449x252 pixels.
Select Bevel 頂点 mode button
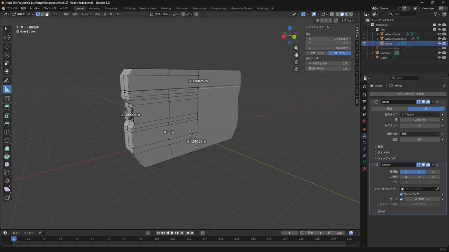click(390, 109)
